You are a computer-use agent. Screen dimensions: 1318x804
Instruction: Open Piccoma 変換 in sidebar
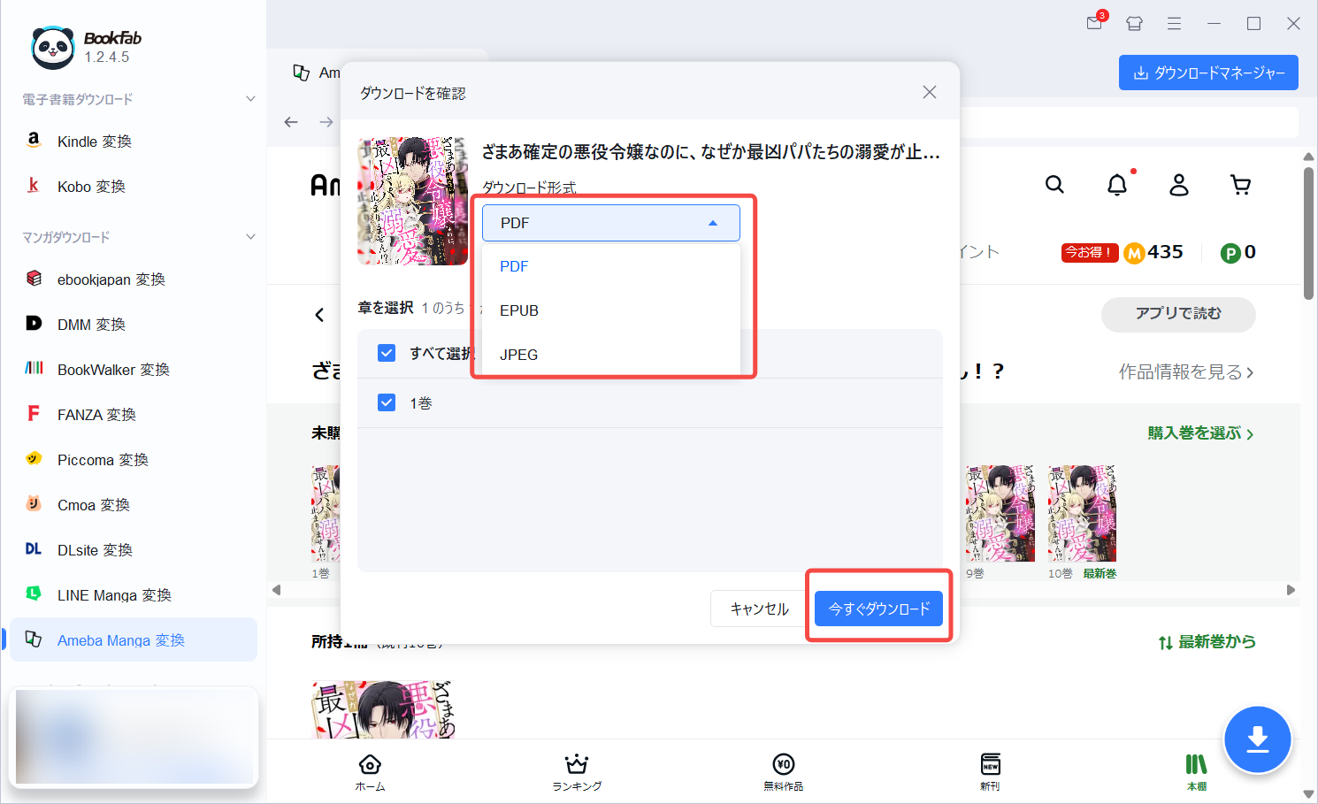point(133,460)
